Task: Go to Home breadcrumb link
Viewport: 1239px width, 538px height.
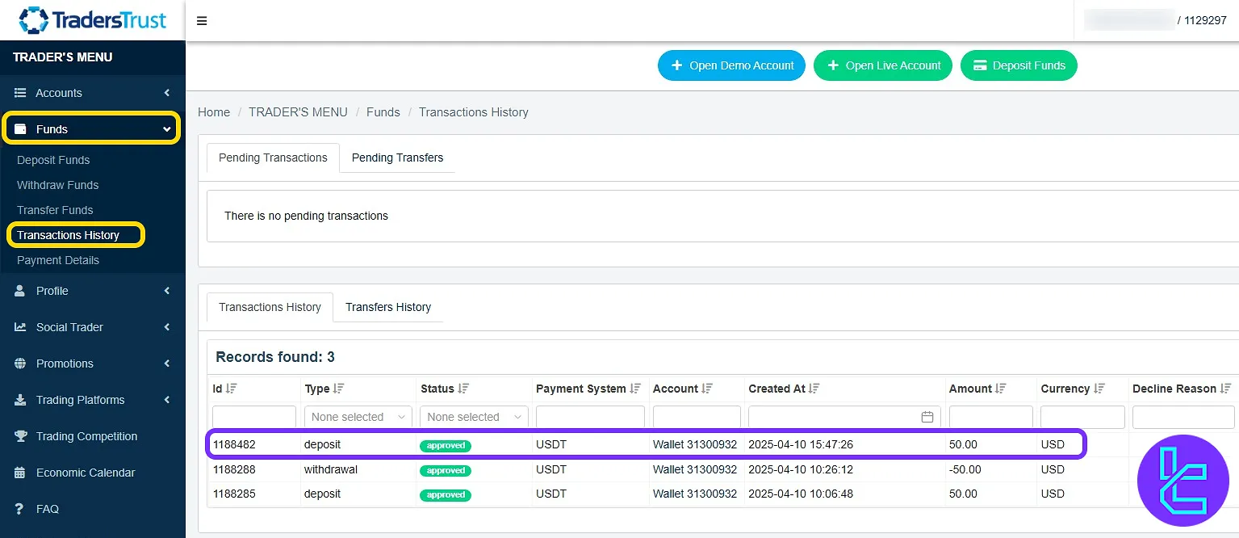Action: 214,112
